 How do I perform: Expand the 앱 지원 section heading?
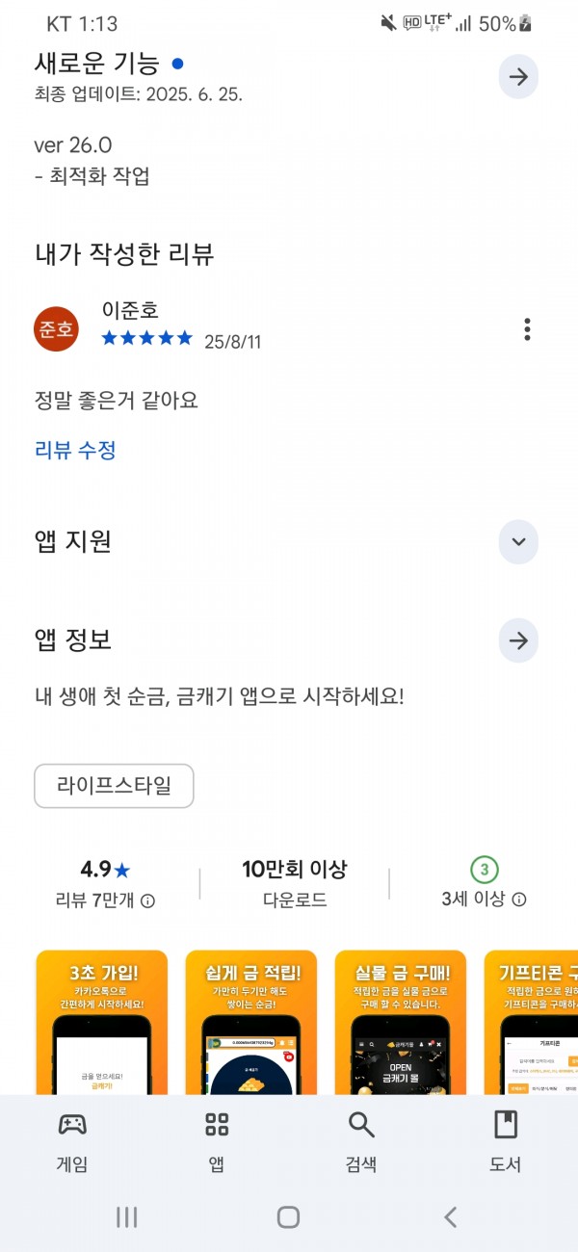pyautogui.click(x=73, y=541)
